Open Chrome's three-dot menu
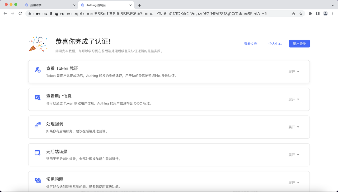Image resolution: width=338 pixels, height=192 pixels. (x=333, y=13)
